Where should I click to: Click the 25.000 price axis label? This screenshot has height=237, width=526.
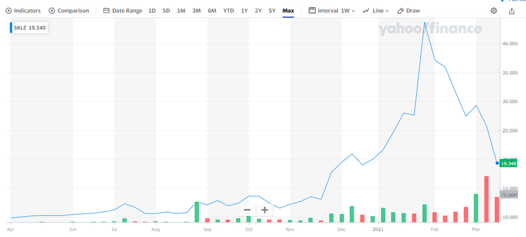pyautogui.click(x=510, y=131)
